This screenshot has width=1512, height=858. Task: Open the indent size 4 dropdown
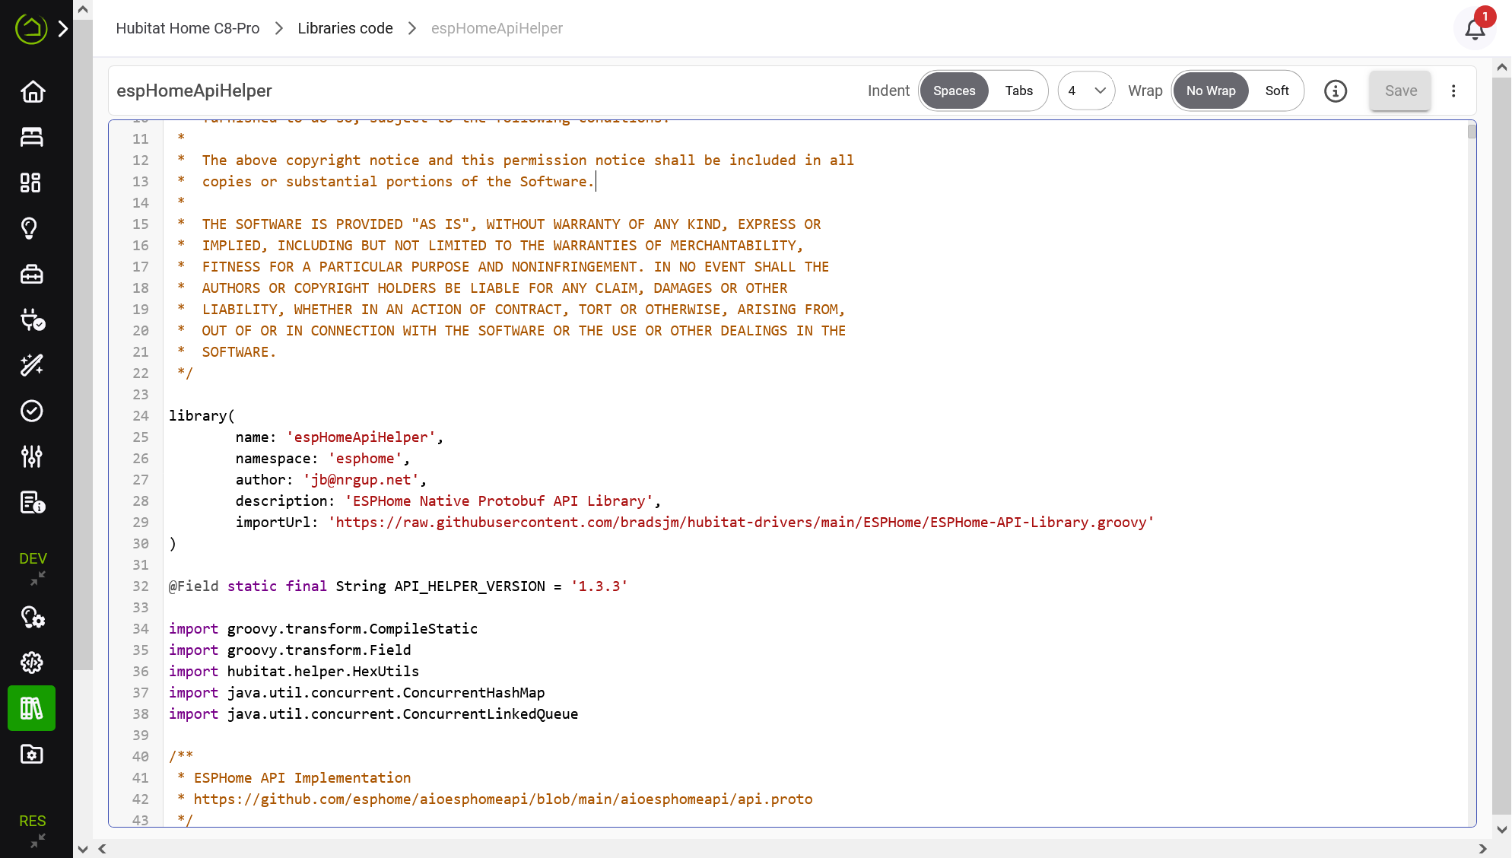pos(1086,91)
